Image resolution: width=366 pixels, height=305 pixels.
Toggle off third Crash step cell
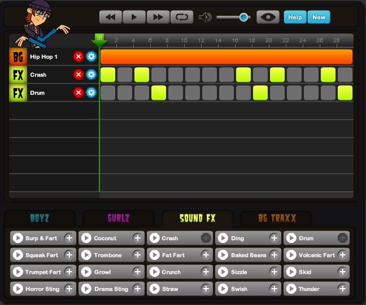[x=142, y=75]
